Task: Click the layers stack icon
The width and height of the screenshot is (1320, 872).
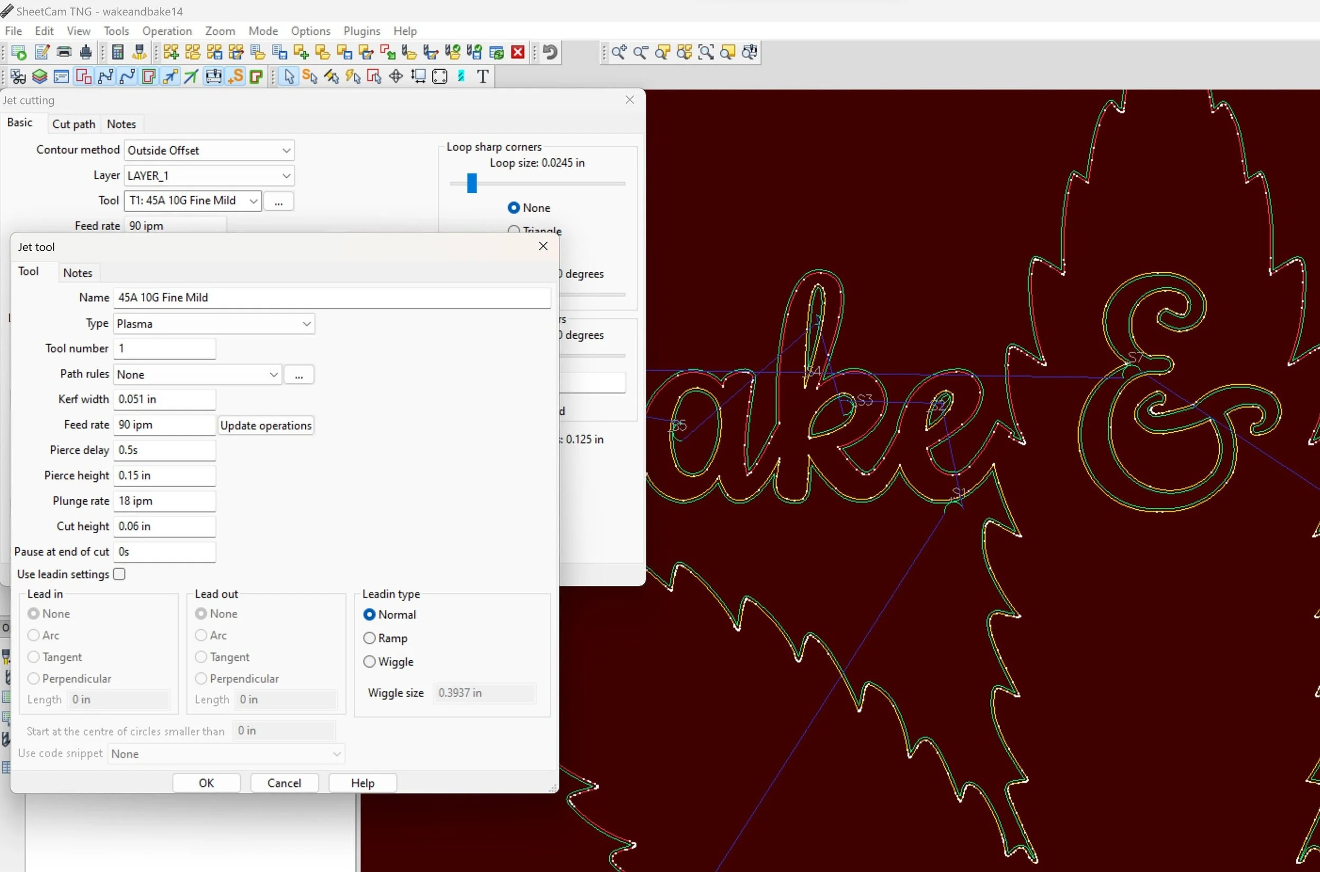Action: [40, 76]
